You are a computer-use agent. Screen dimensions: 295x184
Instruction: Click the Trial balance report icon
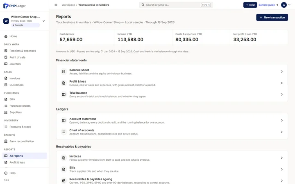[64, 94]
